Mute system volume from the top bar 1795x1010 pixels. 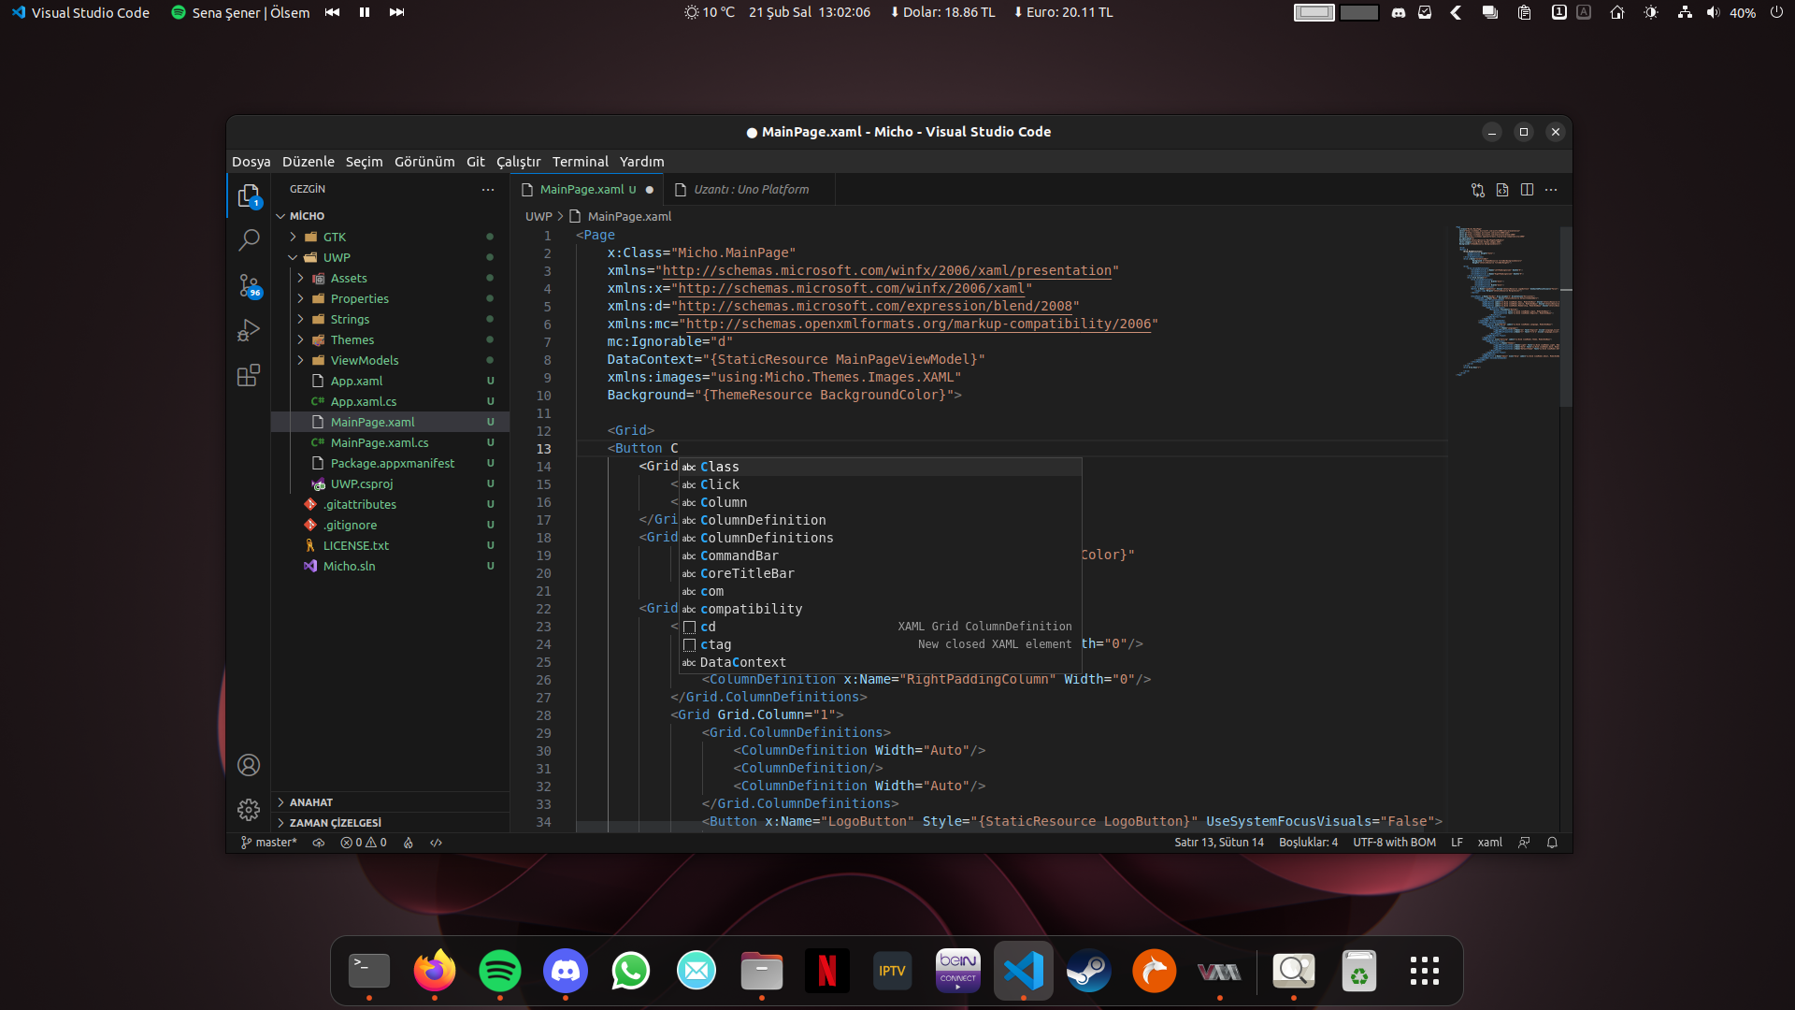(x=1712, y=12)
